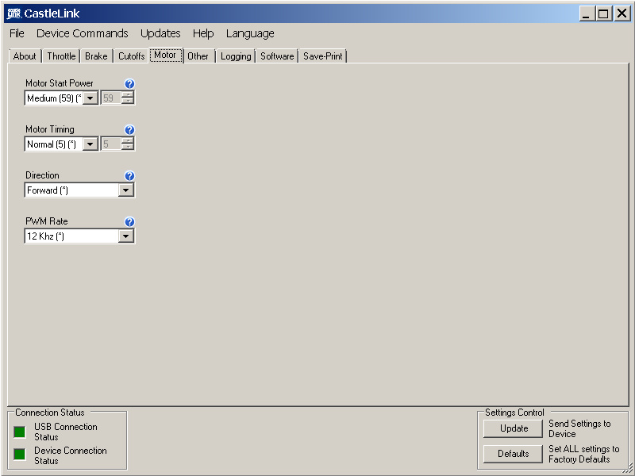The image size is (635, 476).
Task: Select the Save-Print tab
Action: click(323, 56)
